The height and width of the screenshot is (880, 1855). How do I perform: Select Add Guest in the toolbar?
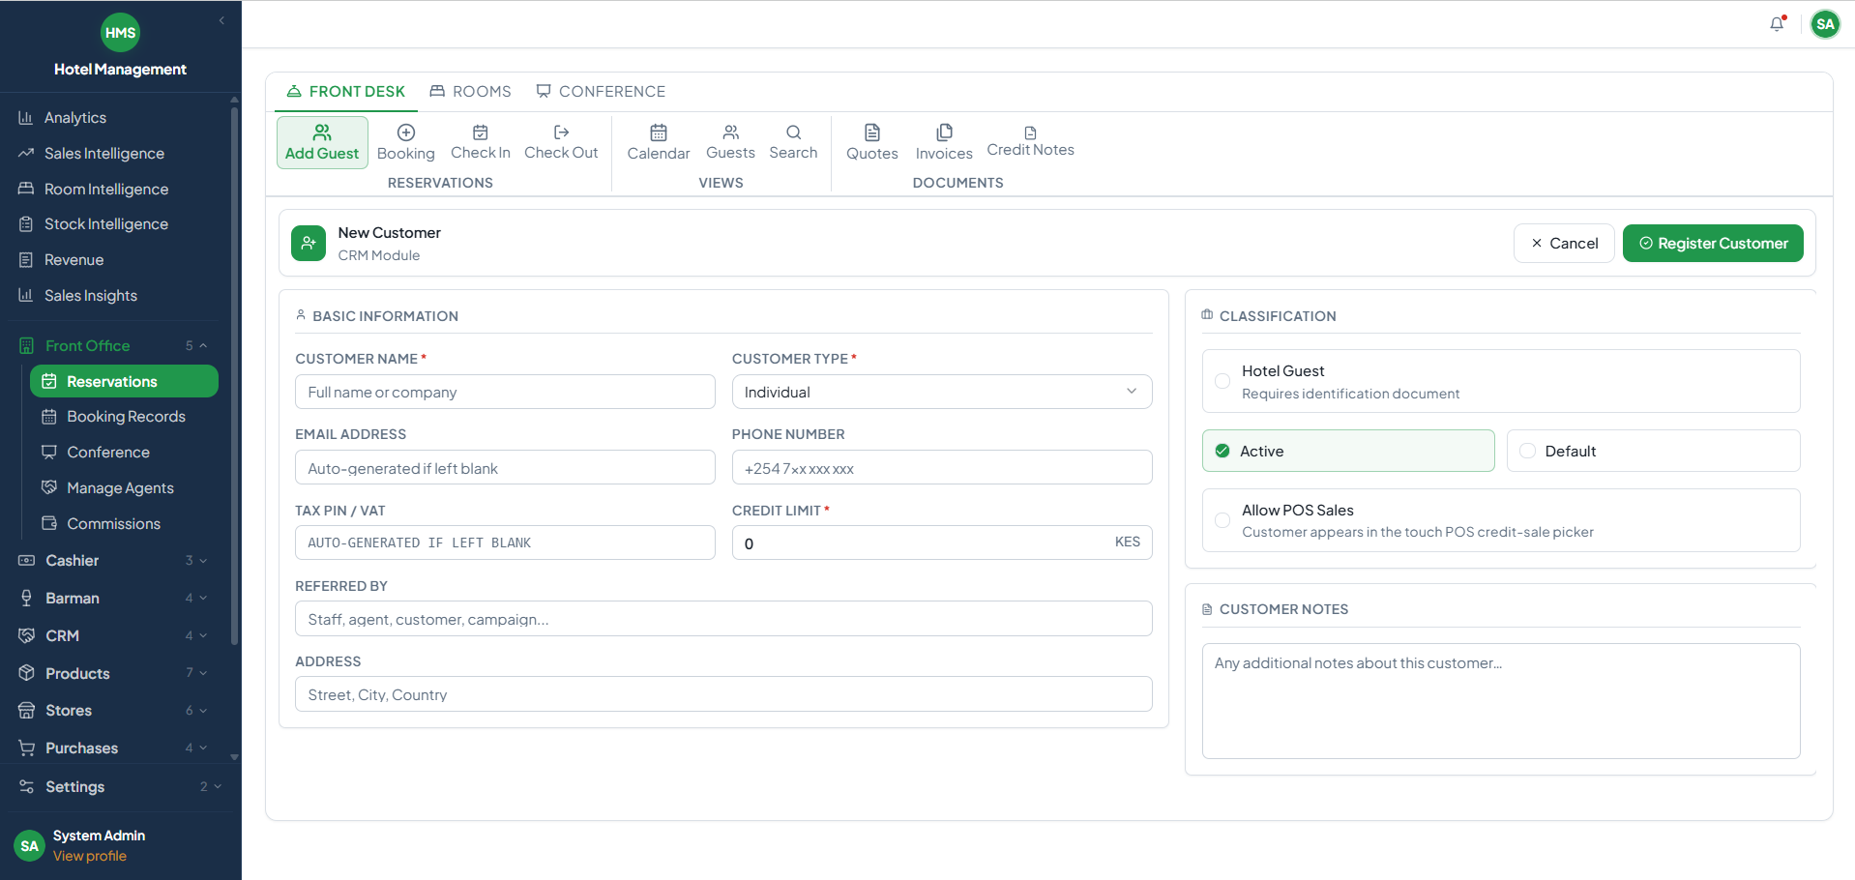[x=322, y=142]
